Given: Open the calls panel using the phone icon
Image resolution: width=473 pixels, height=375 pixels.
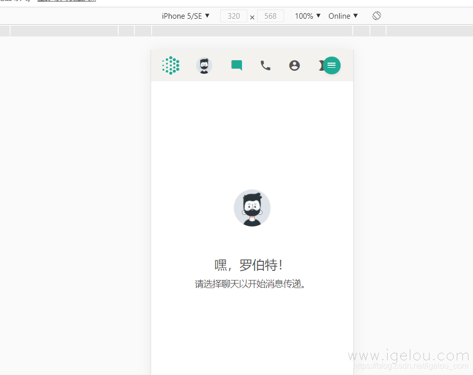Looking at the screenshot, I should tap(265, 65).
